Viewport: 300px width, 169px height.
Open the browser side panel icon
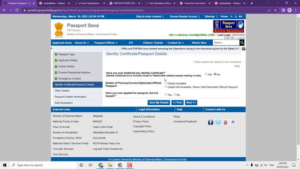point(283,10)
